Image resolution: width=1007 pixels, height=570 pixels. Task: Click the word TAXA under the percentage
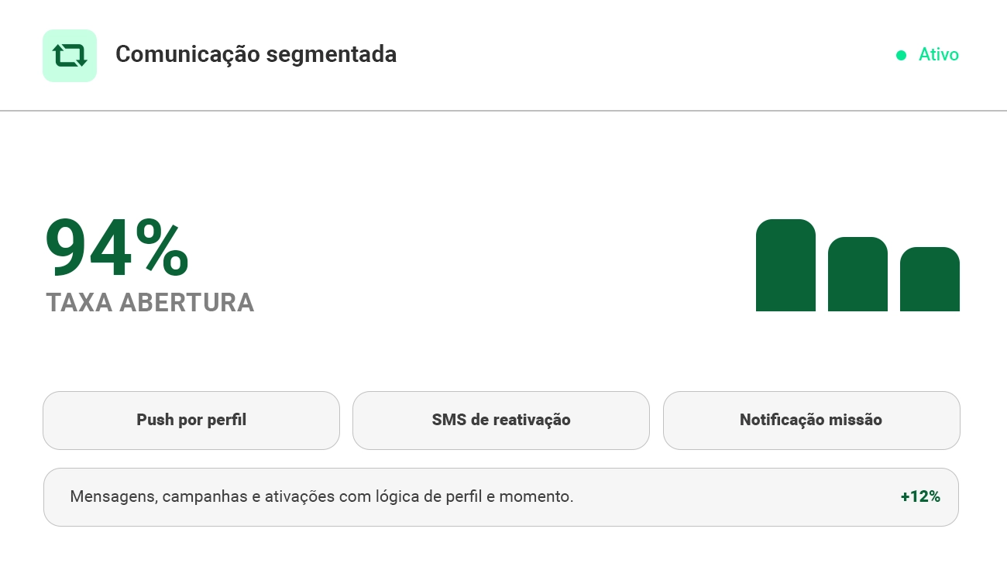[79, 303]
